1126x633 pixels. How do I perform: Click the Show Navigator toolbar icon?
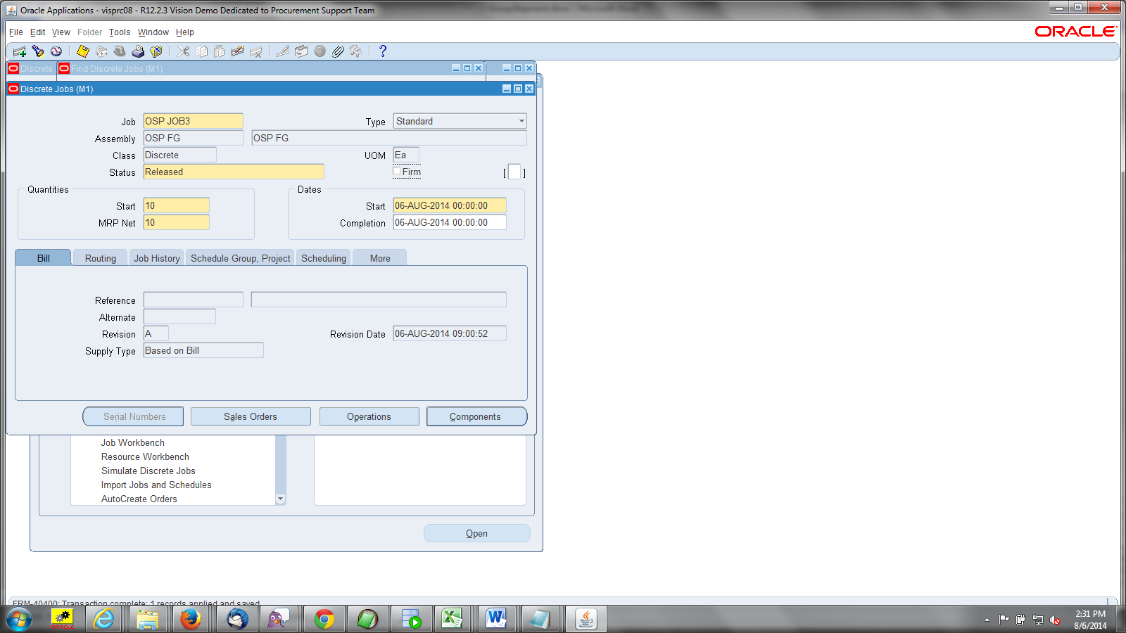pyautogui.click(x=56, y=51)
